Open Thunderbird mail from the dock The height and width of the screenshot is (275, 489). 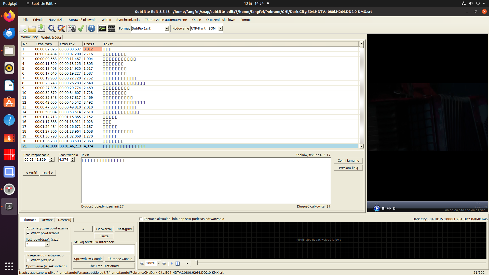(9, 33)
